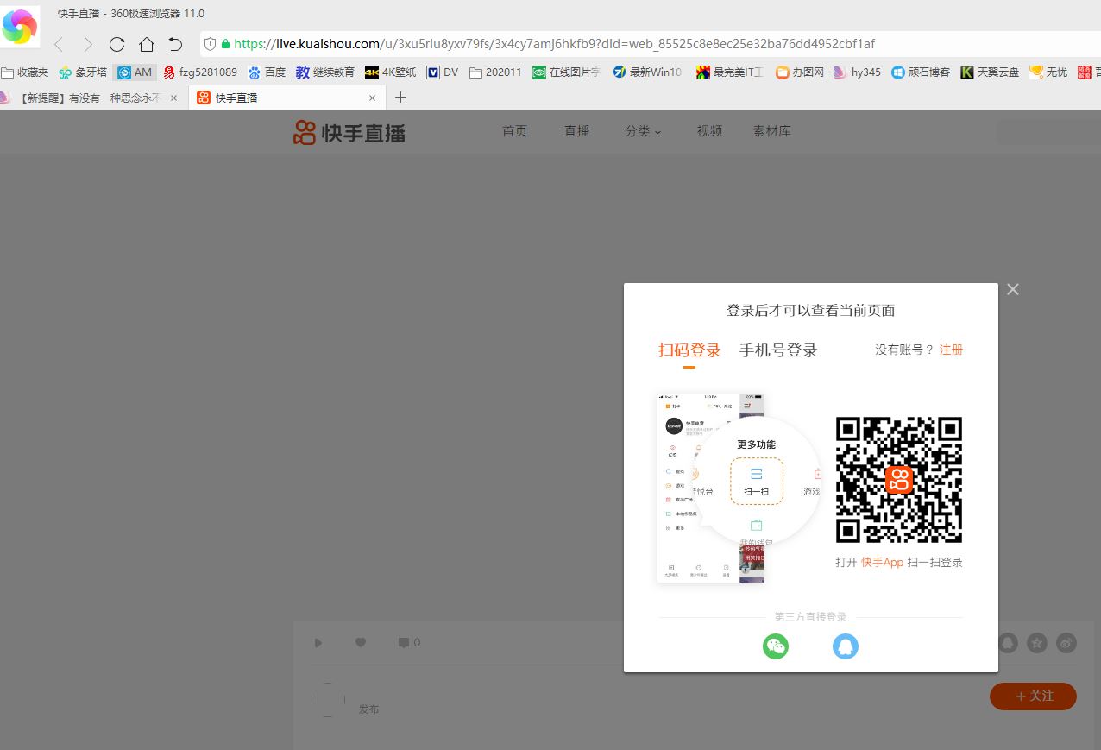Click the QR code to scan for login

point(898,480)
